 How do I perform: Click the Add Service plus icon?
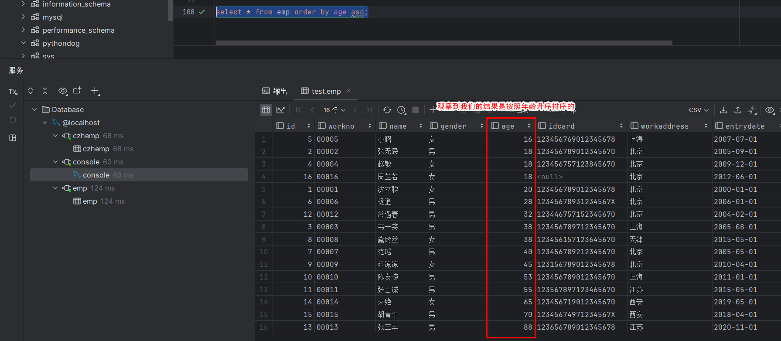pyautogui.click(x=95, y=91)
